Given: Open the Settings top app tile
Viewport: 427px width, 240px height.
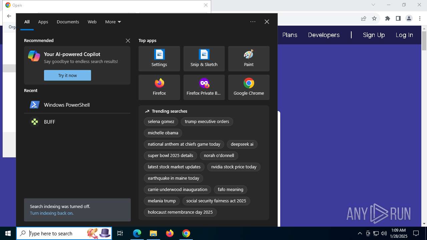Looking at the screenshot, I should pyautogui.click(x=159, y=59).
